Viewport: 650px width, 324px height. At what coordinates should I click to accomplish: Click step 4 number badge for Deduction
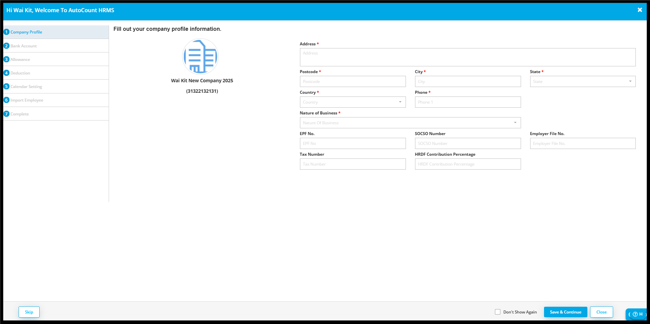click(x=6, y=73)
